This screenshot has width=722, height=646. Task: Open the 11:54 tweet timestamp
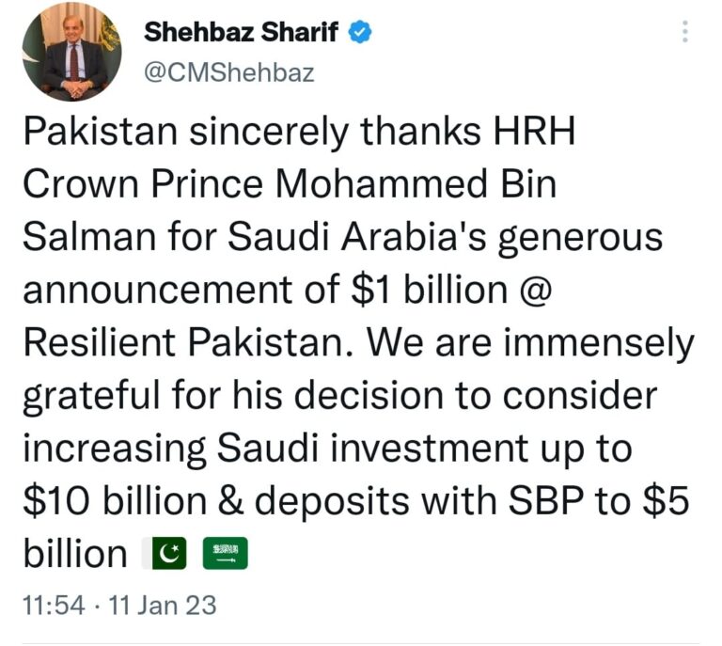point(54,605)
